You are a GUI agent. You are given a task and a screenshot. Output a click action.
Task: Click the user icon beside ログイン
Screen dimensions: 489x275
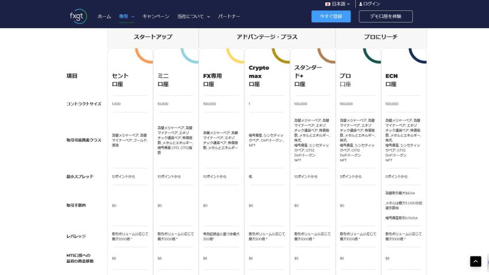point(360,4)
